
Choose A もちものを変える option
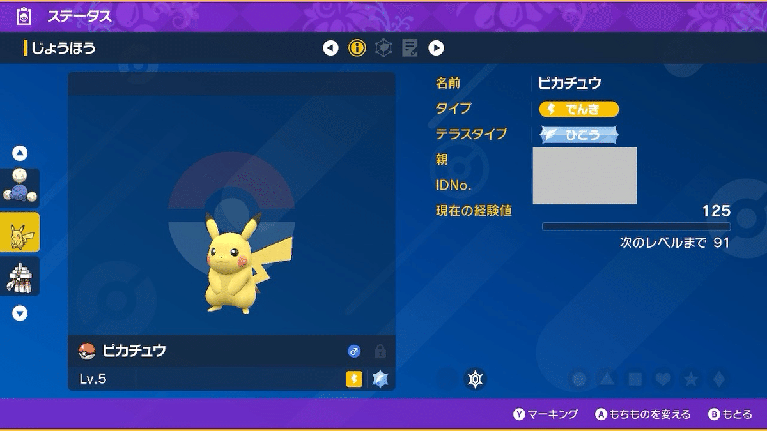tap(643, 414)
